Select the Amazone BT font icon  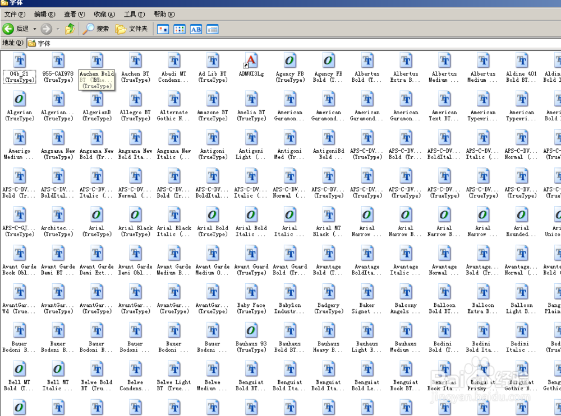pyautogui.click(x=213, y=99)
